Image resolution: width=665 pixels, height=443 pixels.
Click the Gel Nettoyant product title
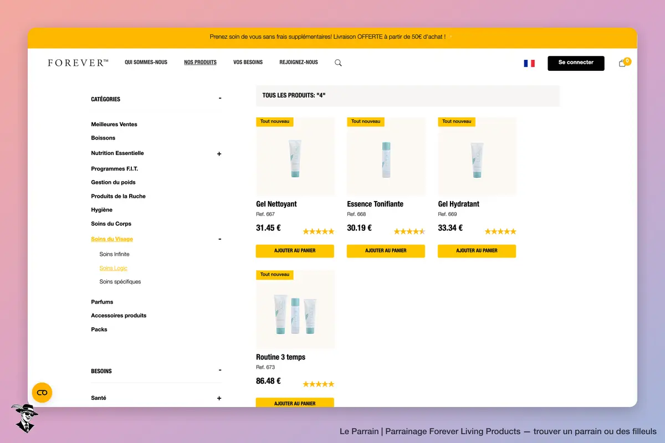pyautogui.click(x=276, y=204)
